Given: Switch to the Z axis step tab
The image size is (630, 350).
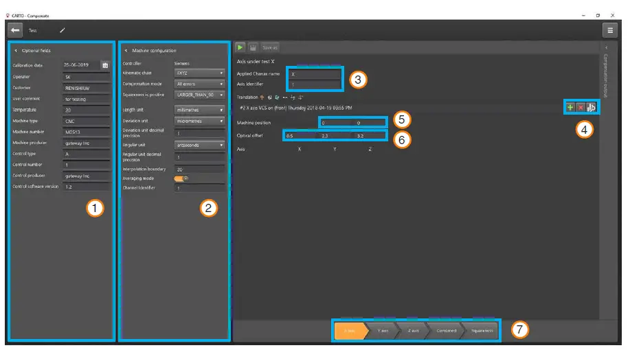Looking at the screenshot, I should pos(413,331).
